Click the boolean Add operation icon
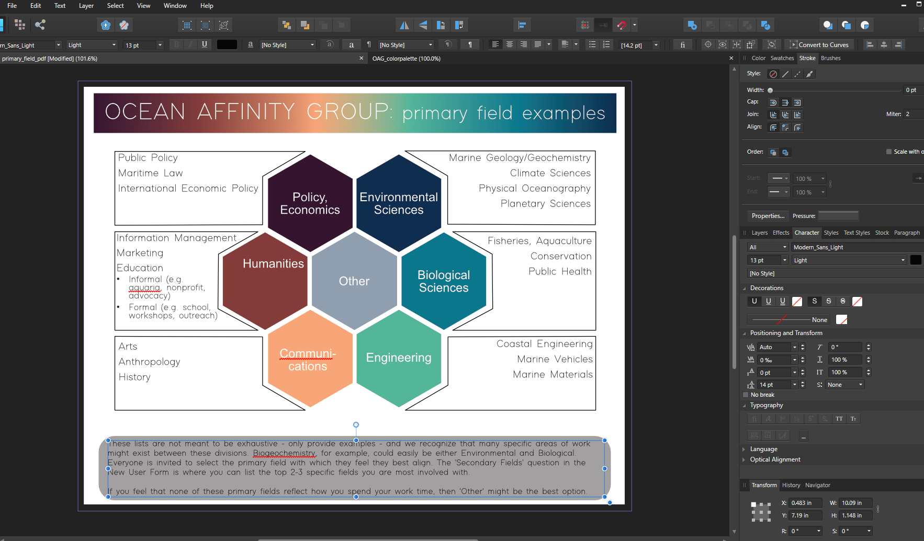This screenshot has height=541, width=924. click(692, 25)
